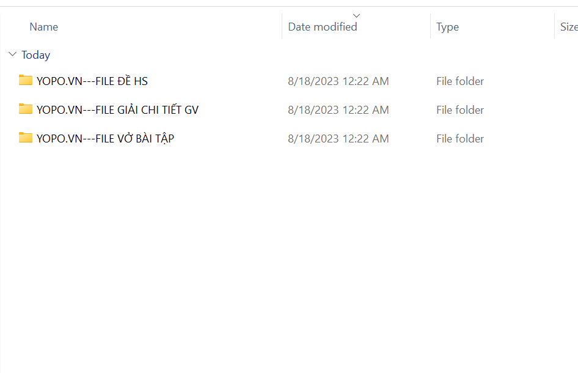Image resolution: width=578 pixels, height=373 pixels.
Task: Click the modified date of FILE ĐỀ HS
Action: click(338, 81)
